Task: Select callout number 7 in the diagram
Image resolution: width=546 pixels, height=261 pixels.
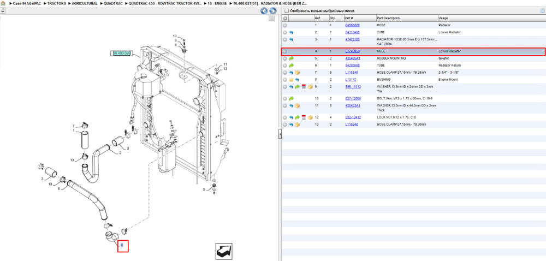Action: pos(74,126)
